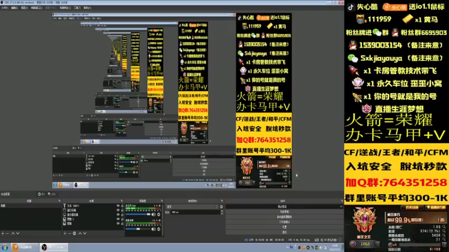
Task: Toggle visibility of the fourth source (image 2)
Action: click(118, 219)
